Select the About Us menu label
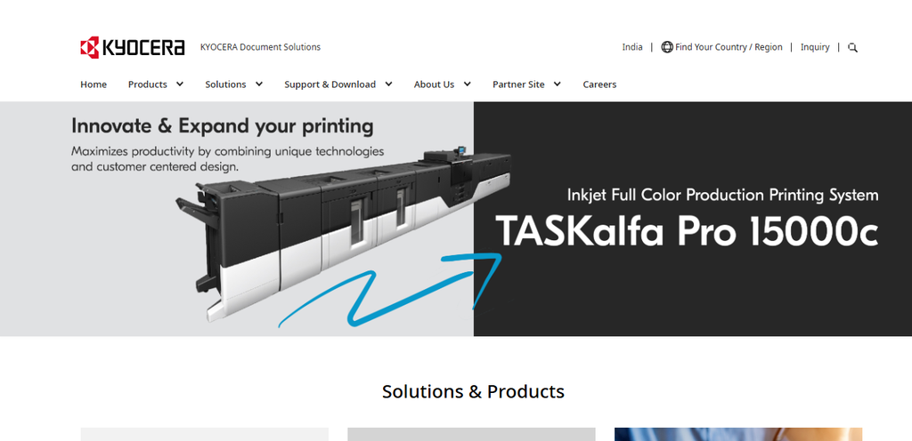Viewport: 912px width, 441px height. pyautogui.click(x=434, y=84)
